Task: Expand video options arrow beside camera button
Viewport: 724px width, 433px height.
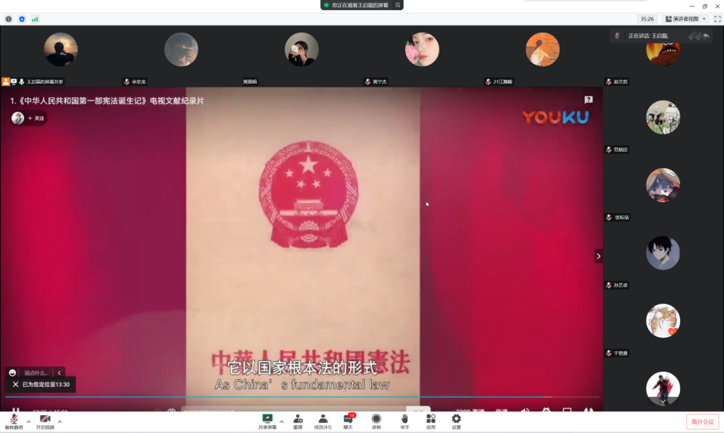Action: [x=60, y=422]
